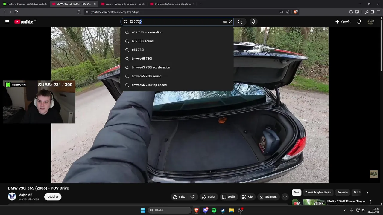Open Discord from the taskbar

click(x=205, y=210)
